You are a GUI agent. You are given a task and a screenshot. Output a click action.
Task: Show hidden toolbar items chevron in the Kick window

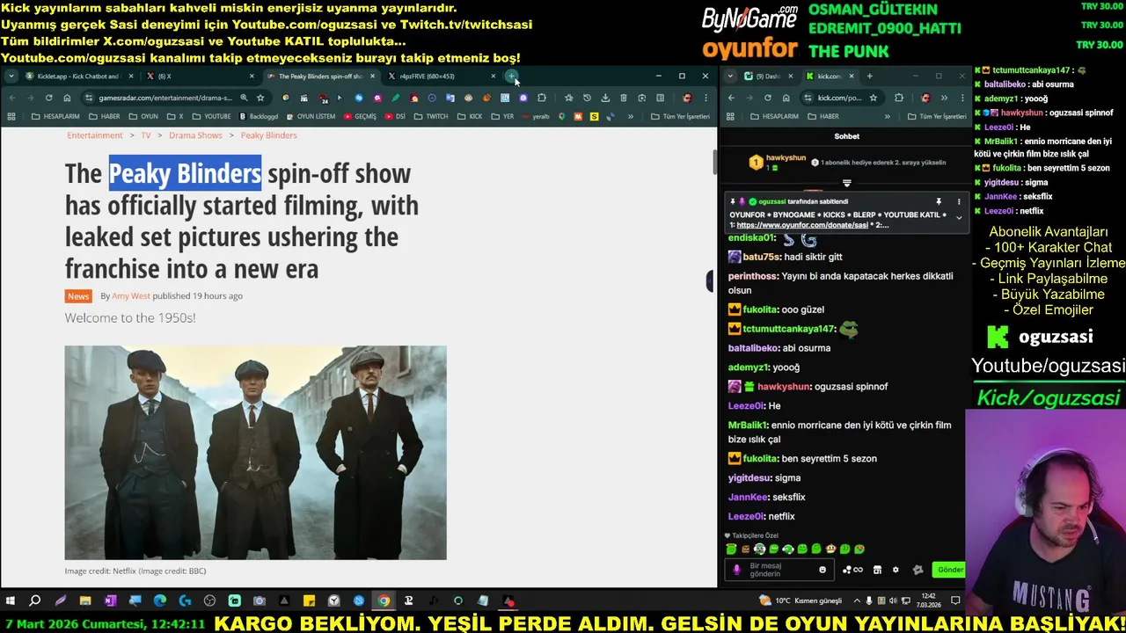944,98
